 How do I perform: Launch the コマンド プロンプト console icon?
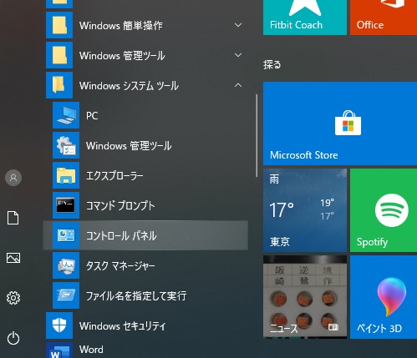point(66,205)
